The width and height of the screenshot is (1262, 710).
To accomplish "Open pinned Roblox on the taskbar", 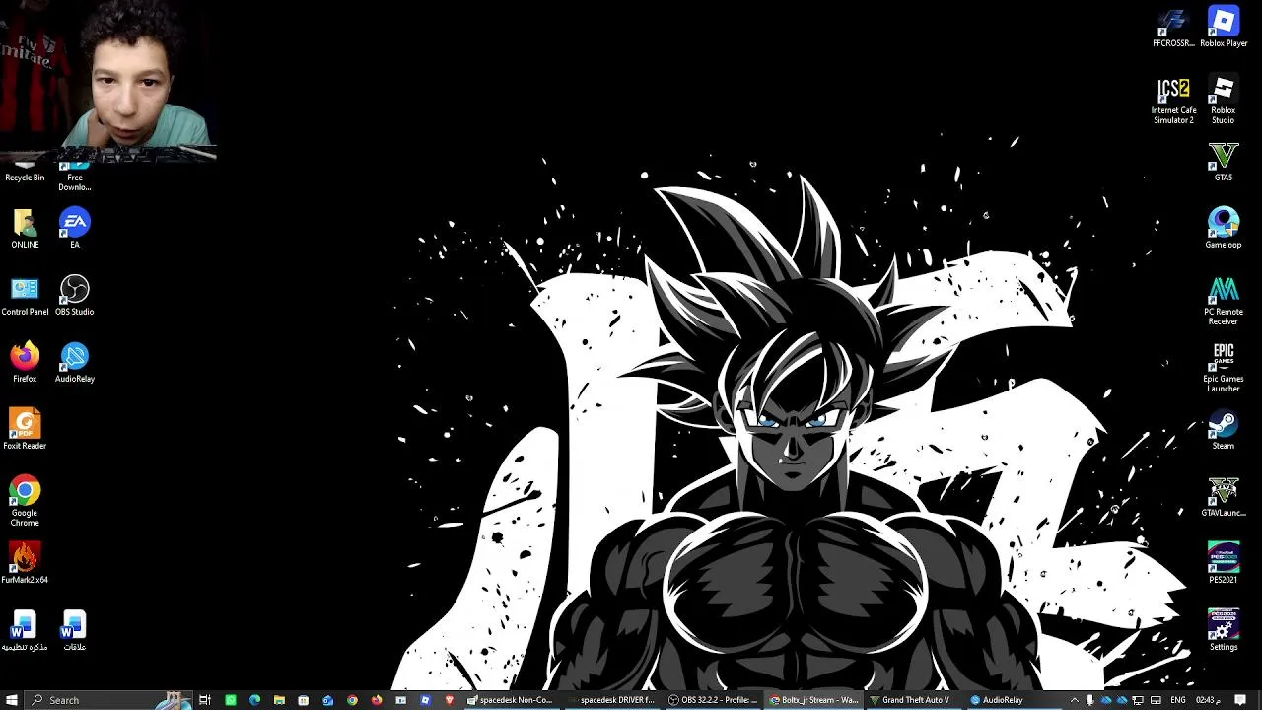I will pos(425,700).
